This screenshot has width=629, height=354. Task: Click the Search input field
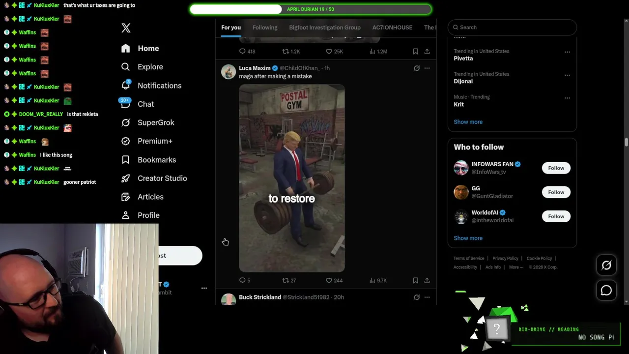512,28
